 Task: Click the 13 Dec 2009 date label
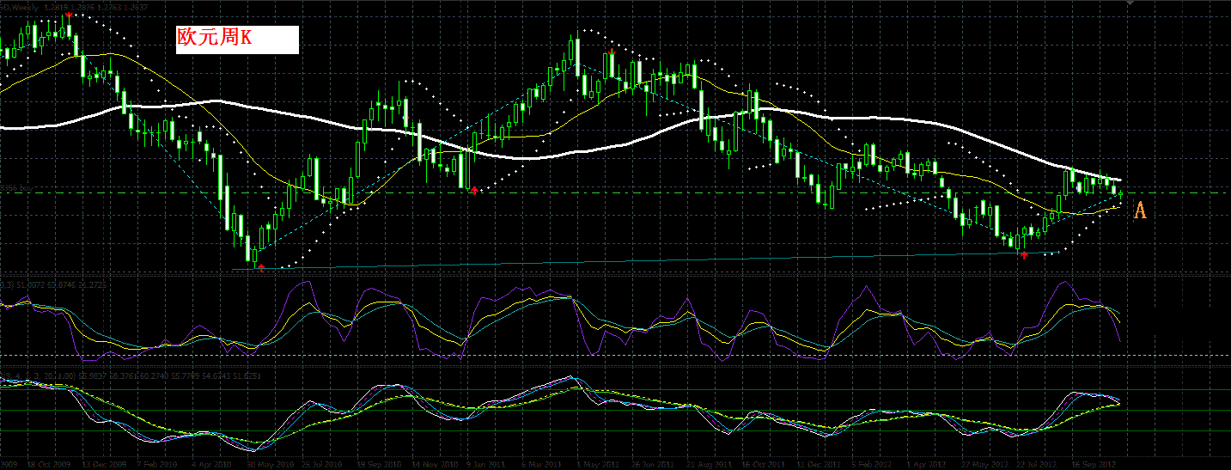(102, 463)
